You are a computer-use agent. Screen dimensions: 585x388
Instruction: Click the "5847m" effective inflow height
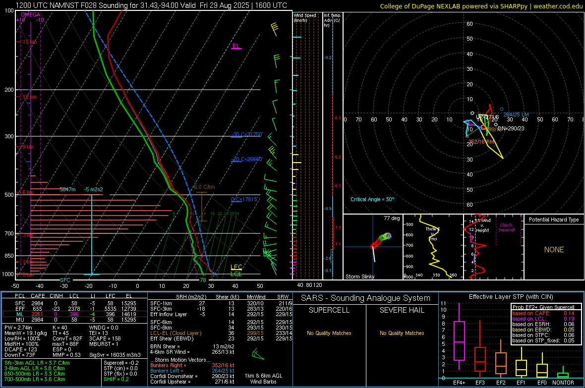tap(67, 189)
